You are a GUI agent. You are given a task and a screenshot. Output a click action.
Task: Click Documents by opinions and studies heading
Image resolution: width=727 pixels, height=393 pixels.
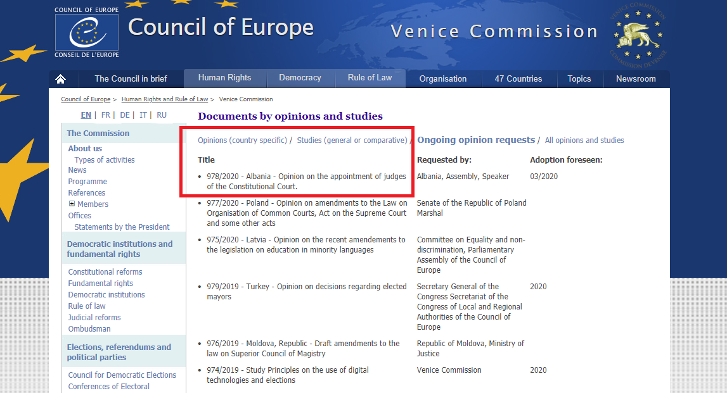point(290,116)
